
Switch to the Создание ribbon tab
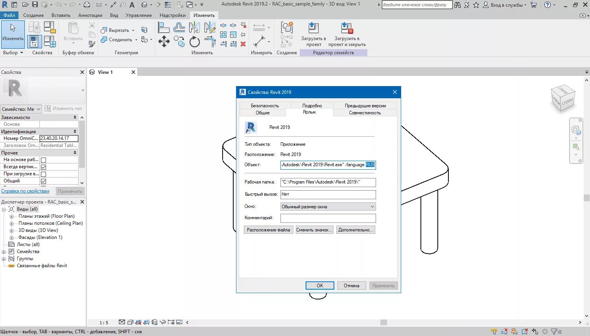click(33, 15)
